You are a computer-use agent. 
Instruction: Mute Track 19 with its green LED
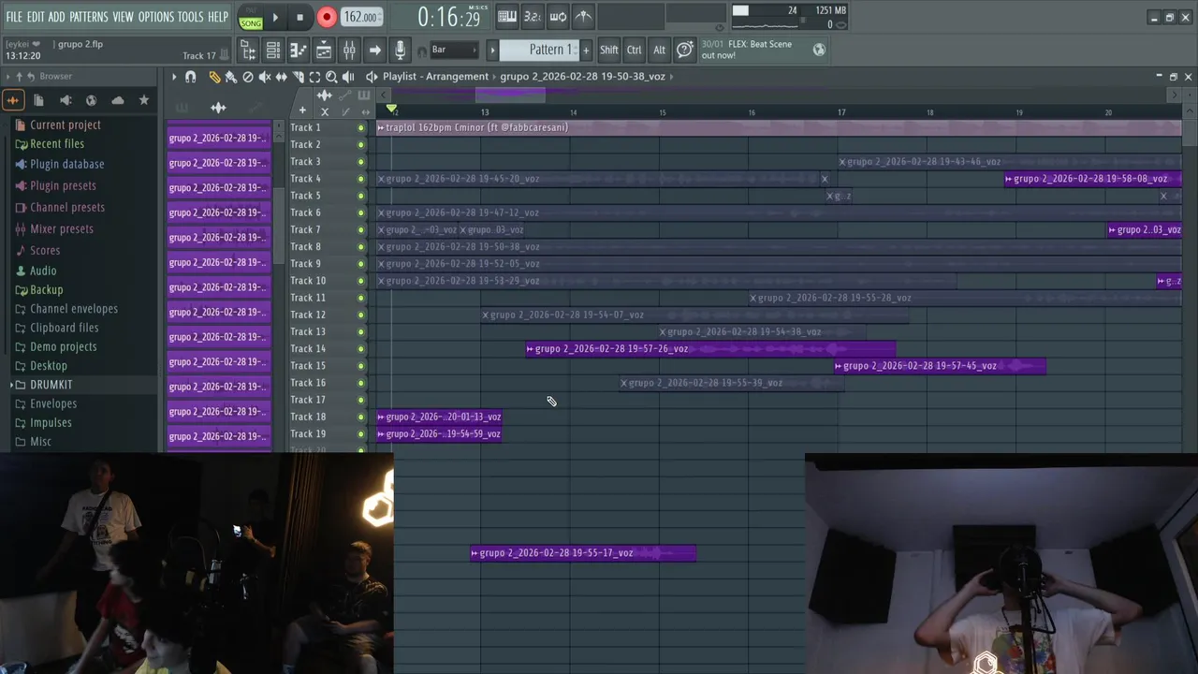point(361,434)
